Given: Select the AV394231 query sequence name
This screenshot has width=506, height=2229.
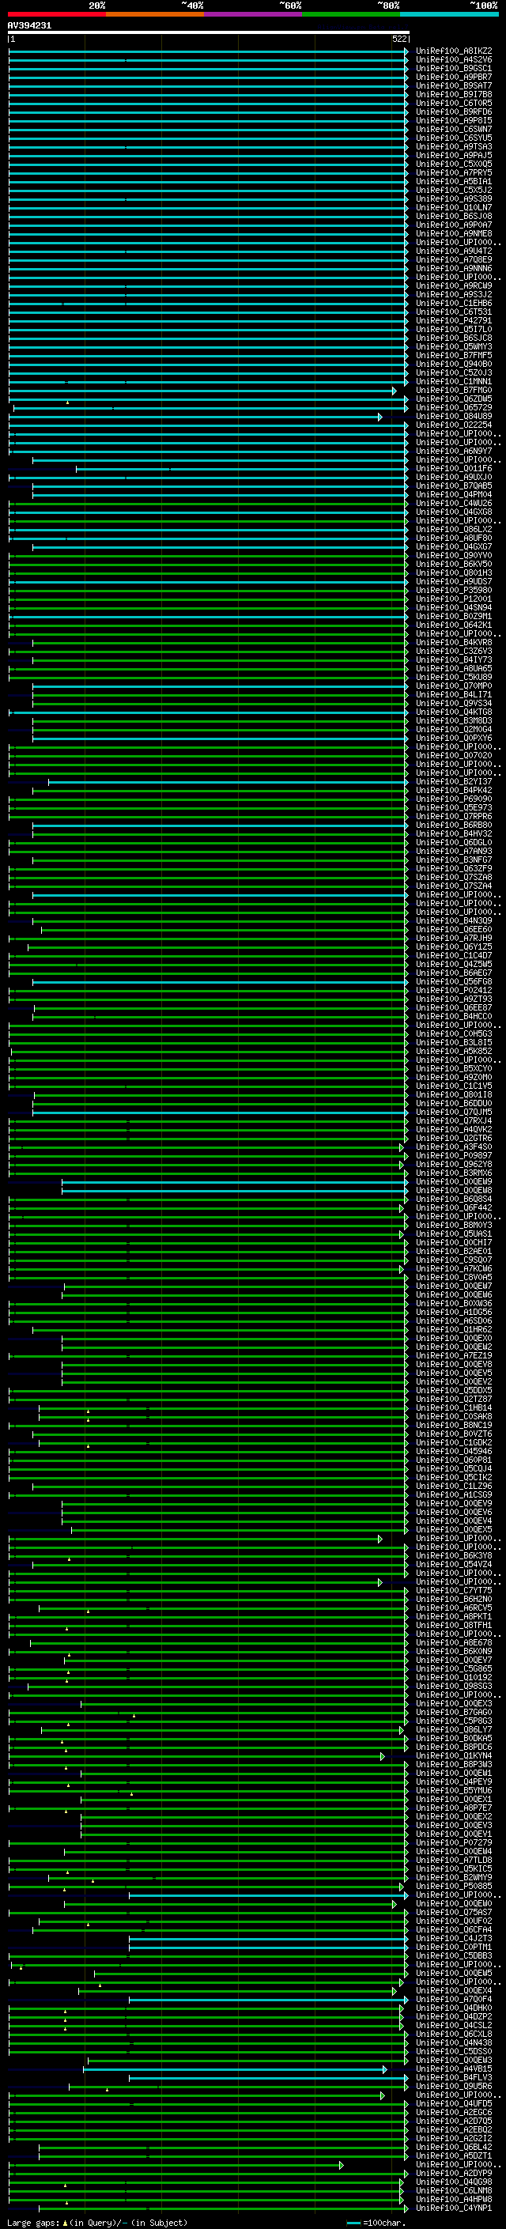Looking at the screenshot, I should coord(29,26).
